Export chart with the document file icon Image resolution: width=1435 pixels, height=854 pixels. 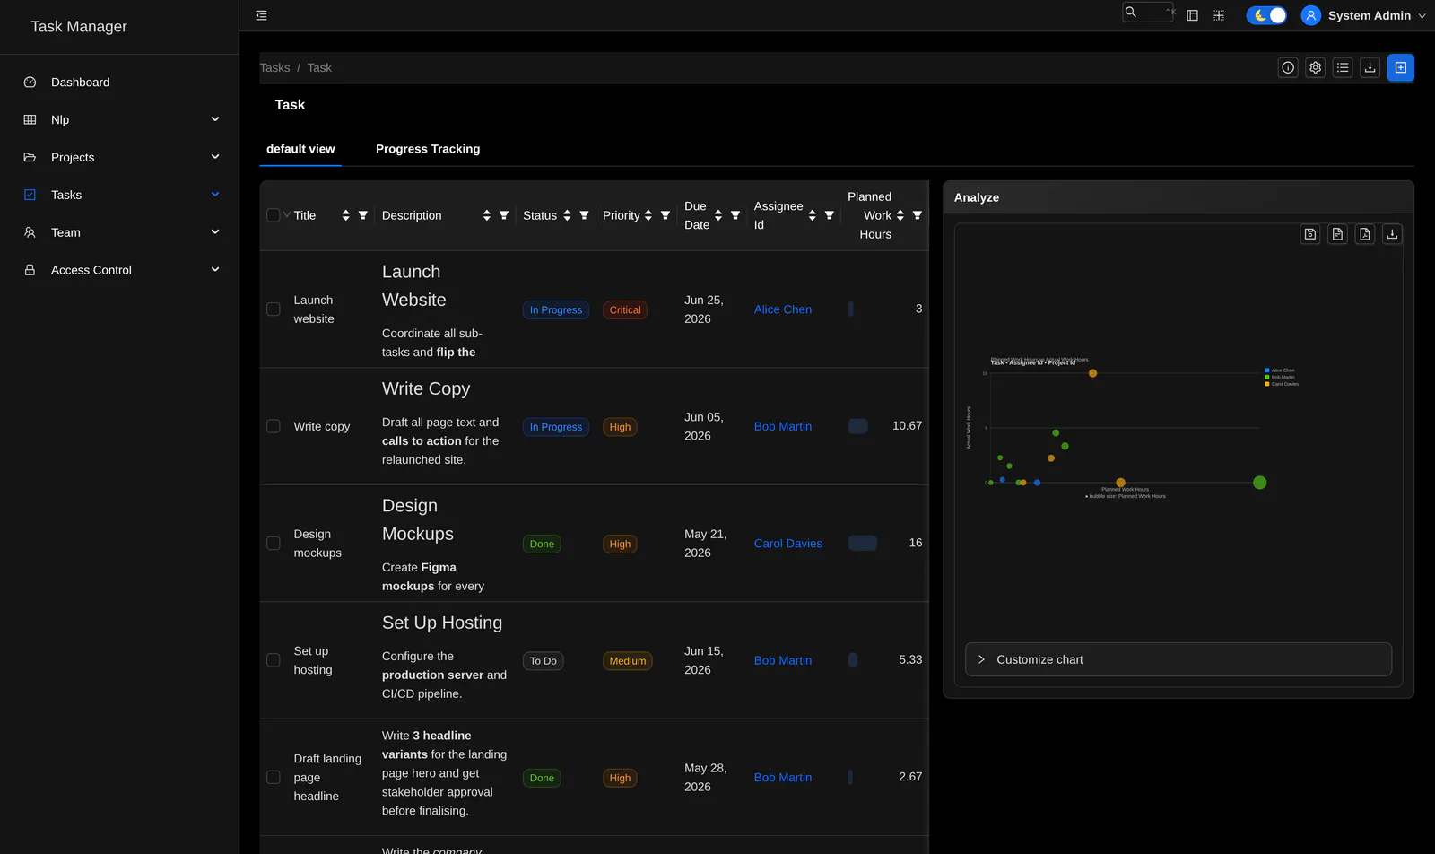1337,234
